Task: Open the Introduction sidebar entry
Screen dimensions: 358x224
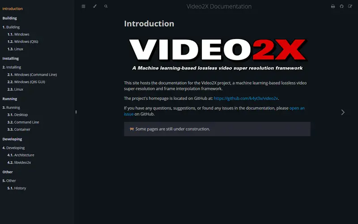Action: point(13,9)
